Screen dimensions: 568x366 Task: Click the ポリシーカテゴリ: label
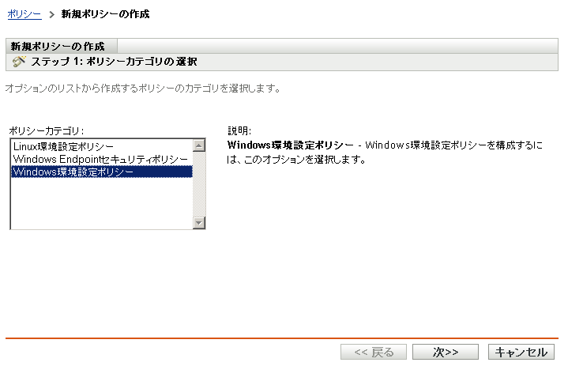[x=47, y=130]
